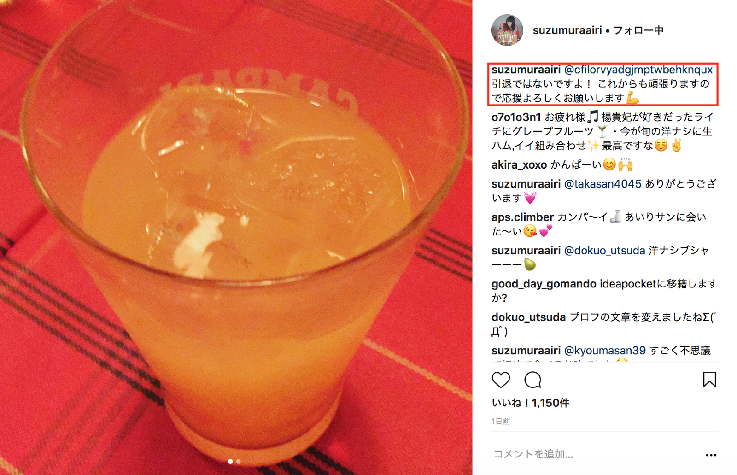The height and width of the screenshot is (475, 737).
Task: Visit commenter akira_xoxo's profile
Action: click(519, 165)
